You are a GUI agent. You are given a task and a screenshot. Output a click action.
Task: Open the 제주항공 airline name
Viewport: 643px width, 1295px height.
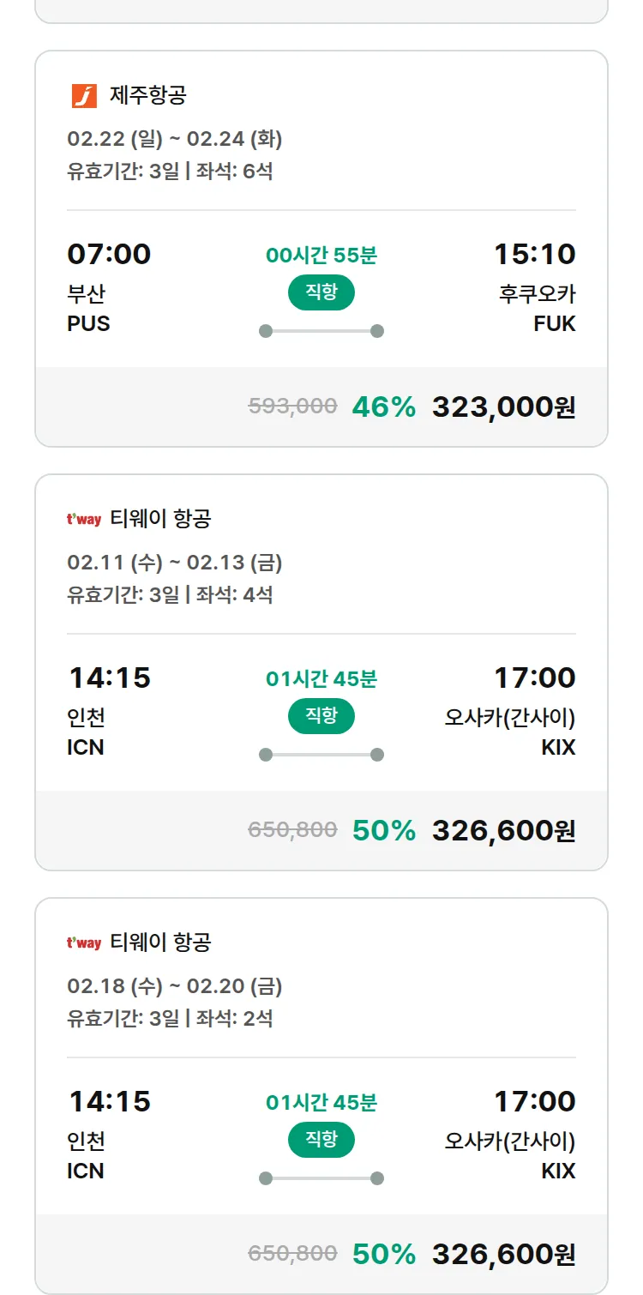(x=147, y=95)
